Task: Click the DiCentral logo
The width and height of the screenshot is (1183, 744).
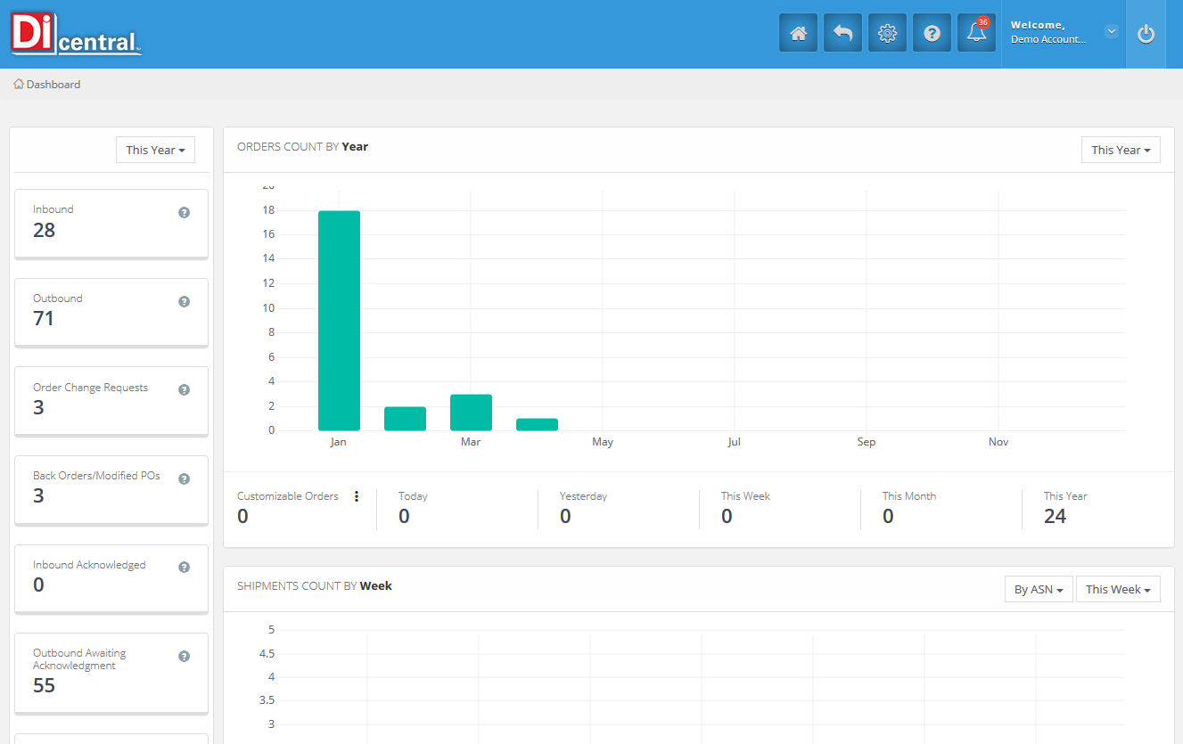Action: [x=77, y=35]
